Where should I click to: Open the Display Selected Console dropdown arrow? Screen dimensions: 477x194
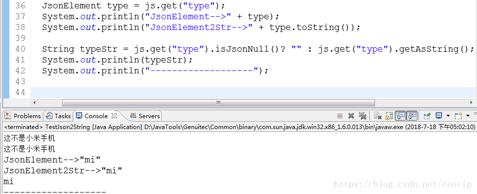pos(448,116)
